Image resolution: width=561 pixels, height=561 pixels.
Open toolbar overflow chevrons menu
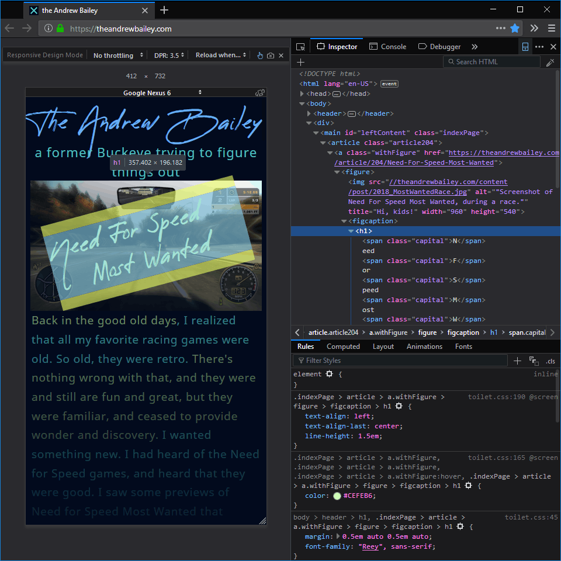coord(534,28)
